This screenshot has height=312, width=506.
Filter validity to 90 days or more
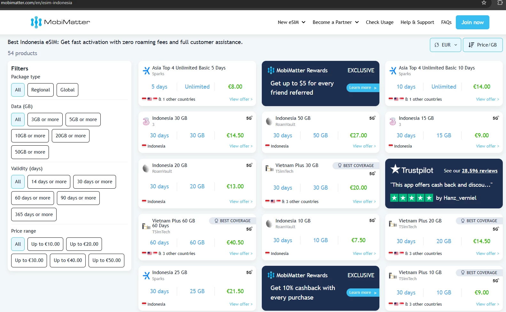78,198
